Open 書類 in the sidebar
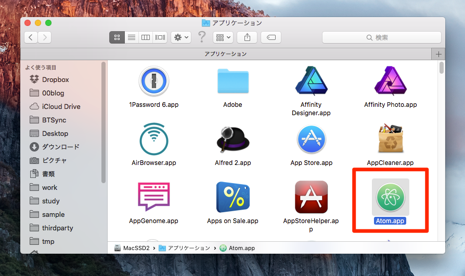This screenshot has height=276, width=465. coord(43,174)
